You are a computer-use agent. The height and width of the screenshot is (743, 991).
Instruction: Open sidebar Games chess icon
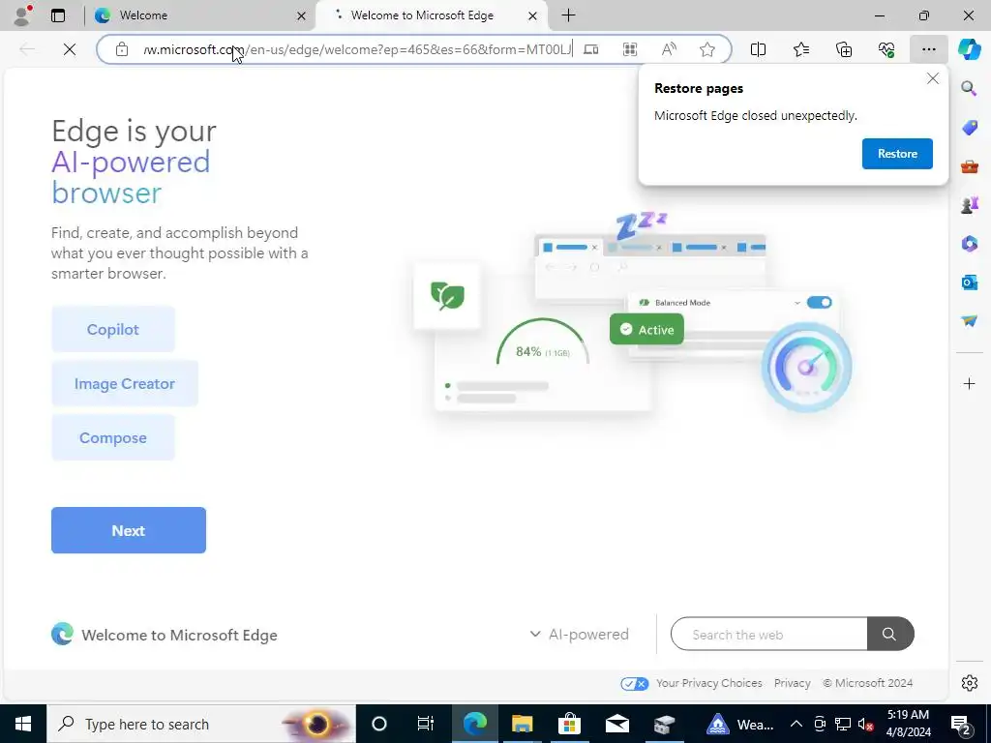point(970,205)
